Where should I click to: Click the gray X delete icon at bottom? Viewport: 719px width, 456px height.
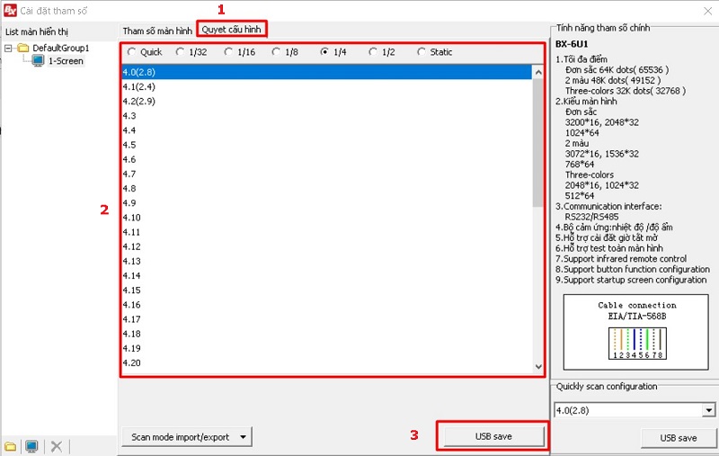[57, 446]
